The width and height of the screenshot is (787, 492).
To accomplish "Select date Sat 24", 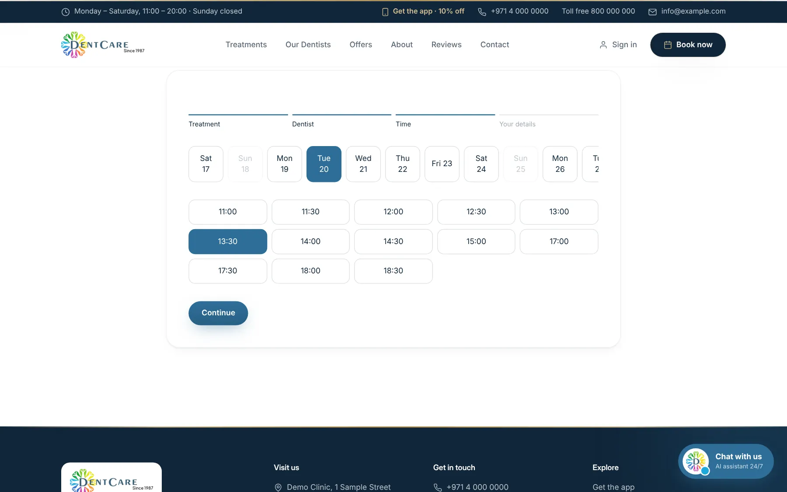I will (x=481, y=164).
